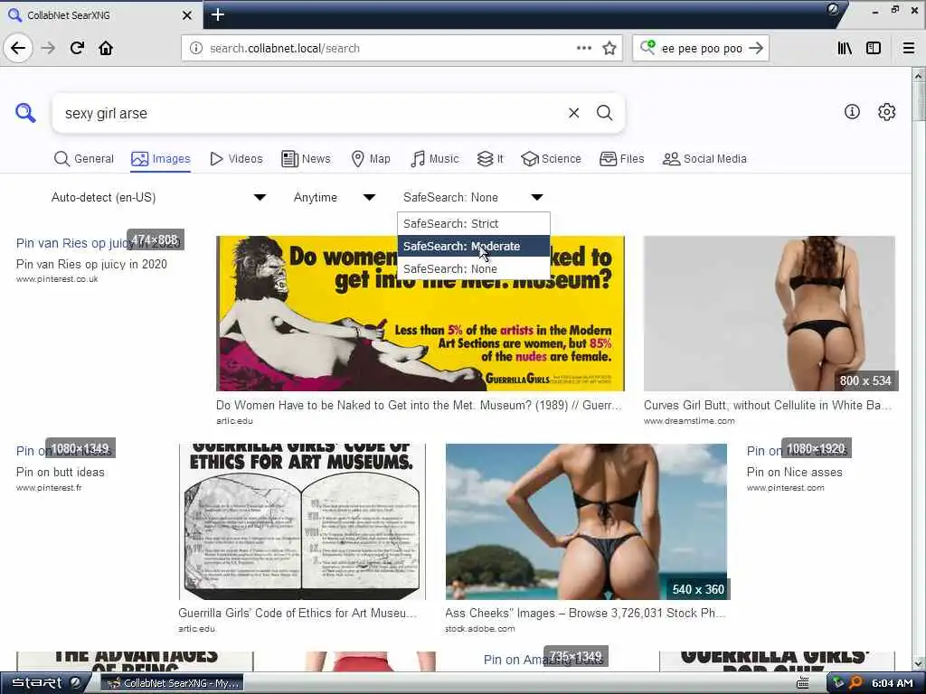Viewport: 926px width, 694px height.
Task: Click the page vertical scrollbar thumb
Action: point(919,101)
